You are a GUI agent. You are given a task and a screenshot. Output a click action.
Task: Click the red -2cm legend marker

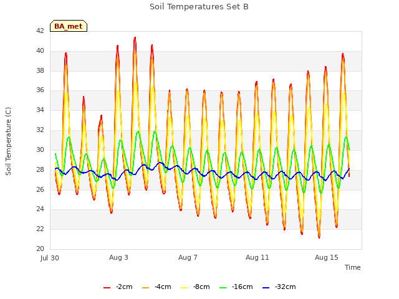107,288
